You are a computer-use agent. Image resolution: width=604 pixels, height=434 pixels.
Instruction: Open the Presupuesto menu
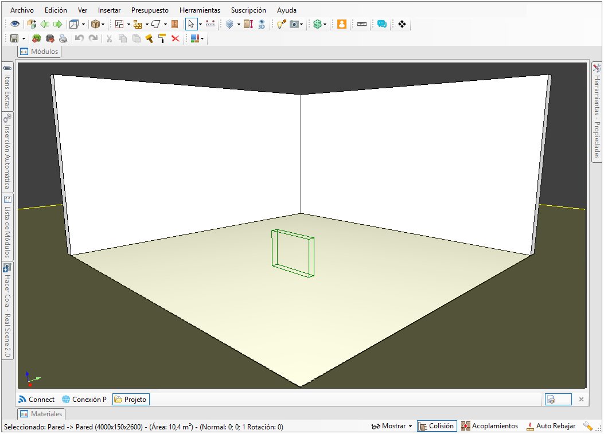(150, 10)
